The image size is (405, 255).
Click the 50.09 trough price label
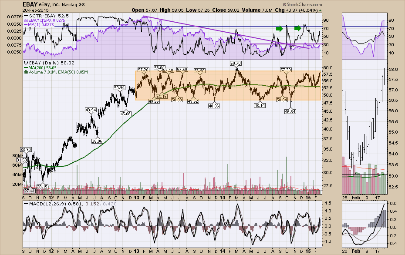177,100
